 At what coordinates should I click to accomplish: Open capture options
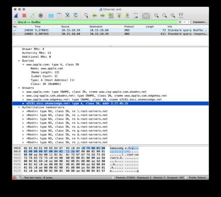point(41,15)
